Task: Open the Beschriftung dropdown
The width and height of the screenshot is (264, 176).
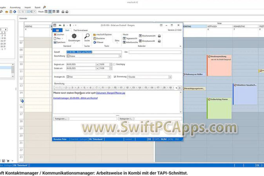Action: pos(120,56)
